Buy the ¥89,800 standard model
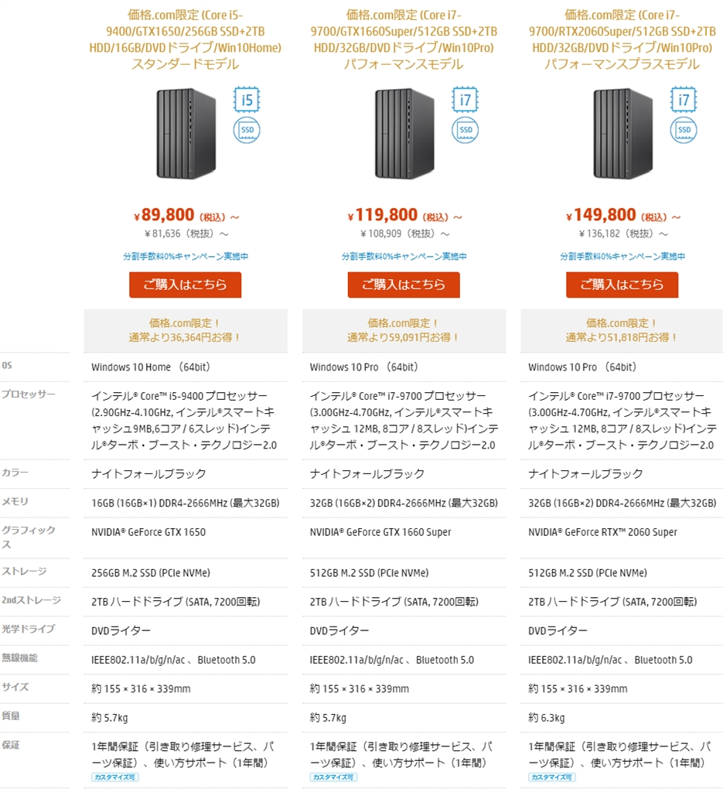 coord(186,285)
